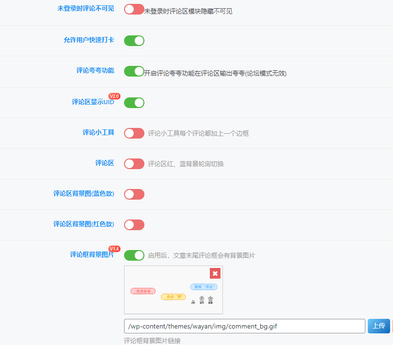Toggle off 评论区显示UID switch
Image resolution: width=393 pixels, height=345 pixels.
click(x=134, y=103)
